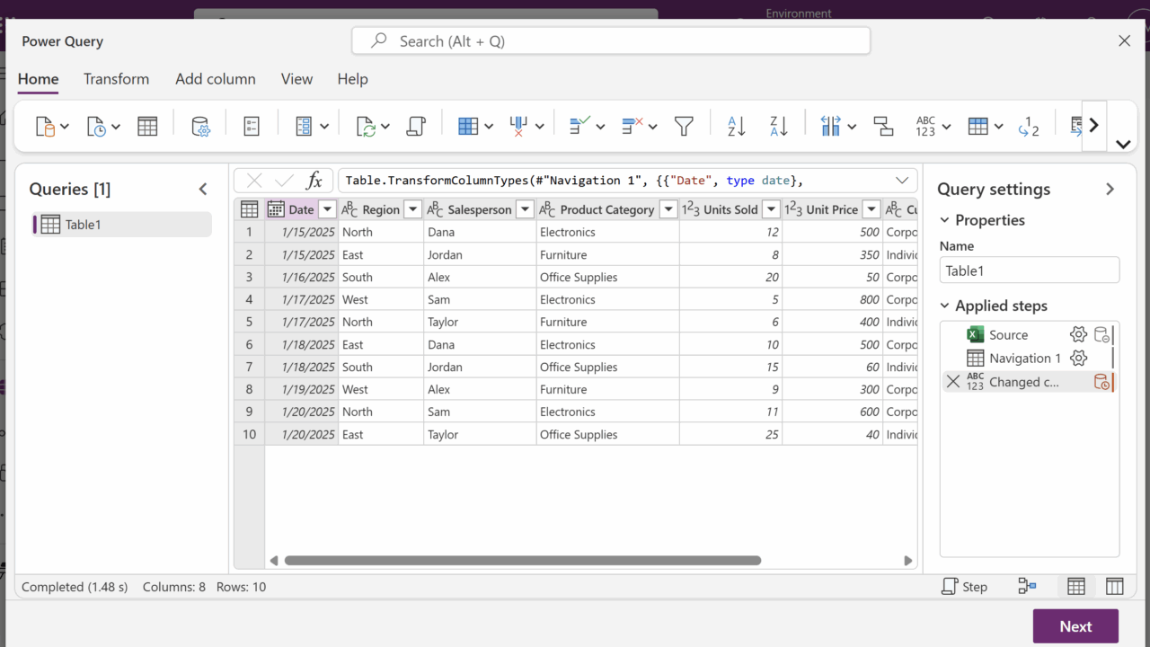
Task: Click the Data source settings icon
Action: 201,127
